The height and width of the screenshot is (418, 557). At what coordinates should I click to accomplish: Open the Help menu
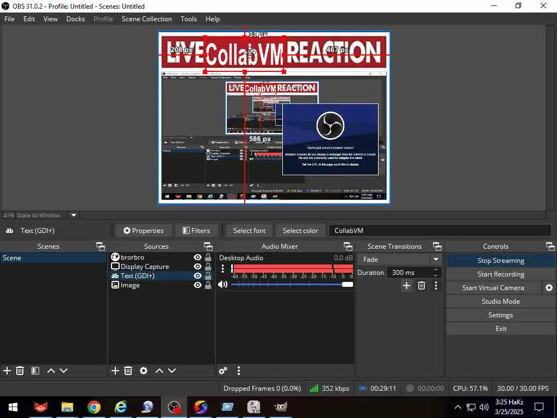(x=213, y=19)
